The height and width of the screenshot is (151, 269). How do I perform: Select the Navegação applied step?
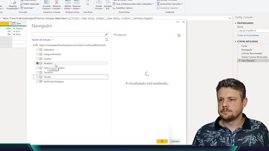point(247,49)
